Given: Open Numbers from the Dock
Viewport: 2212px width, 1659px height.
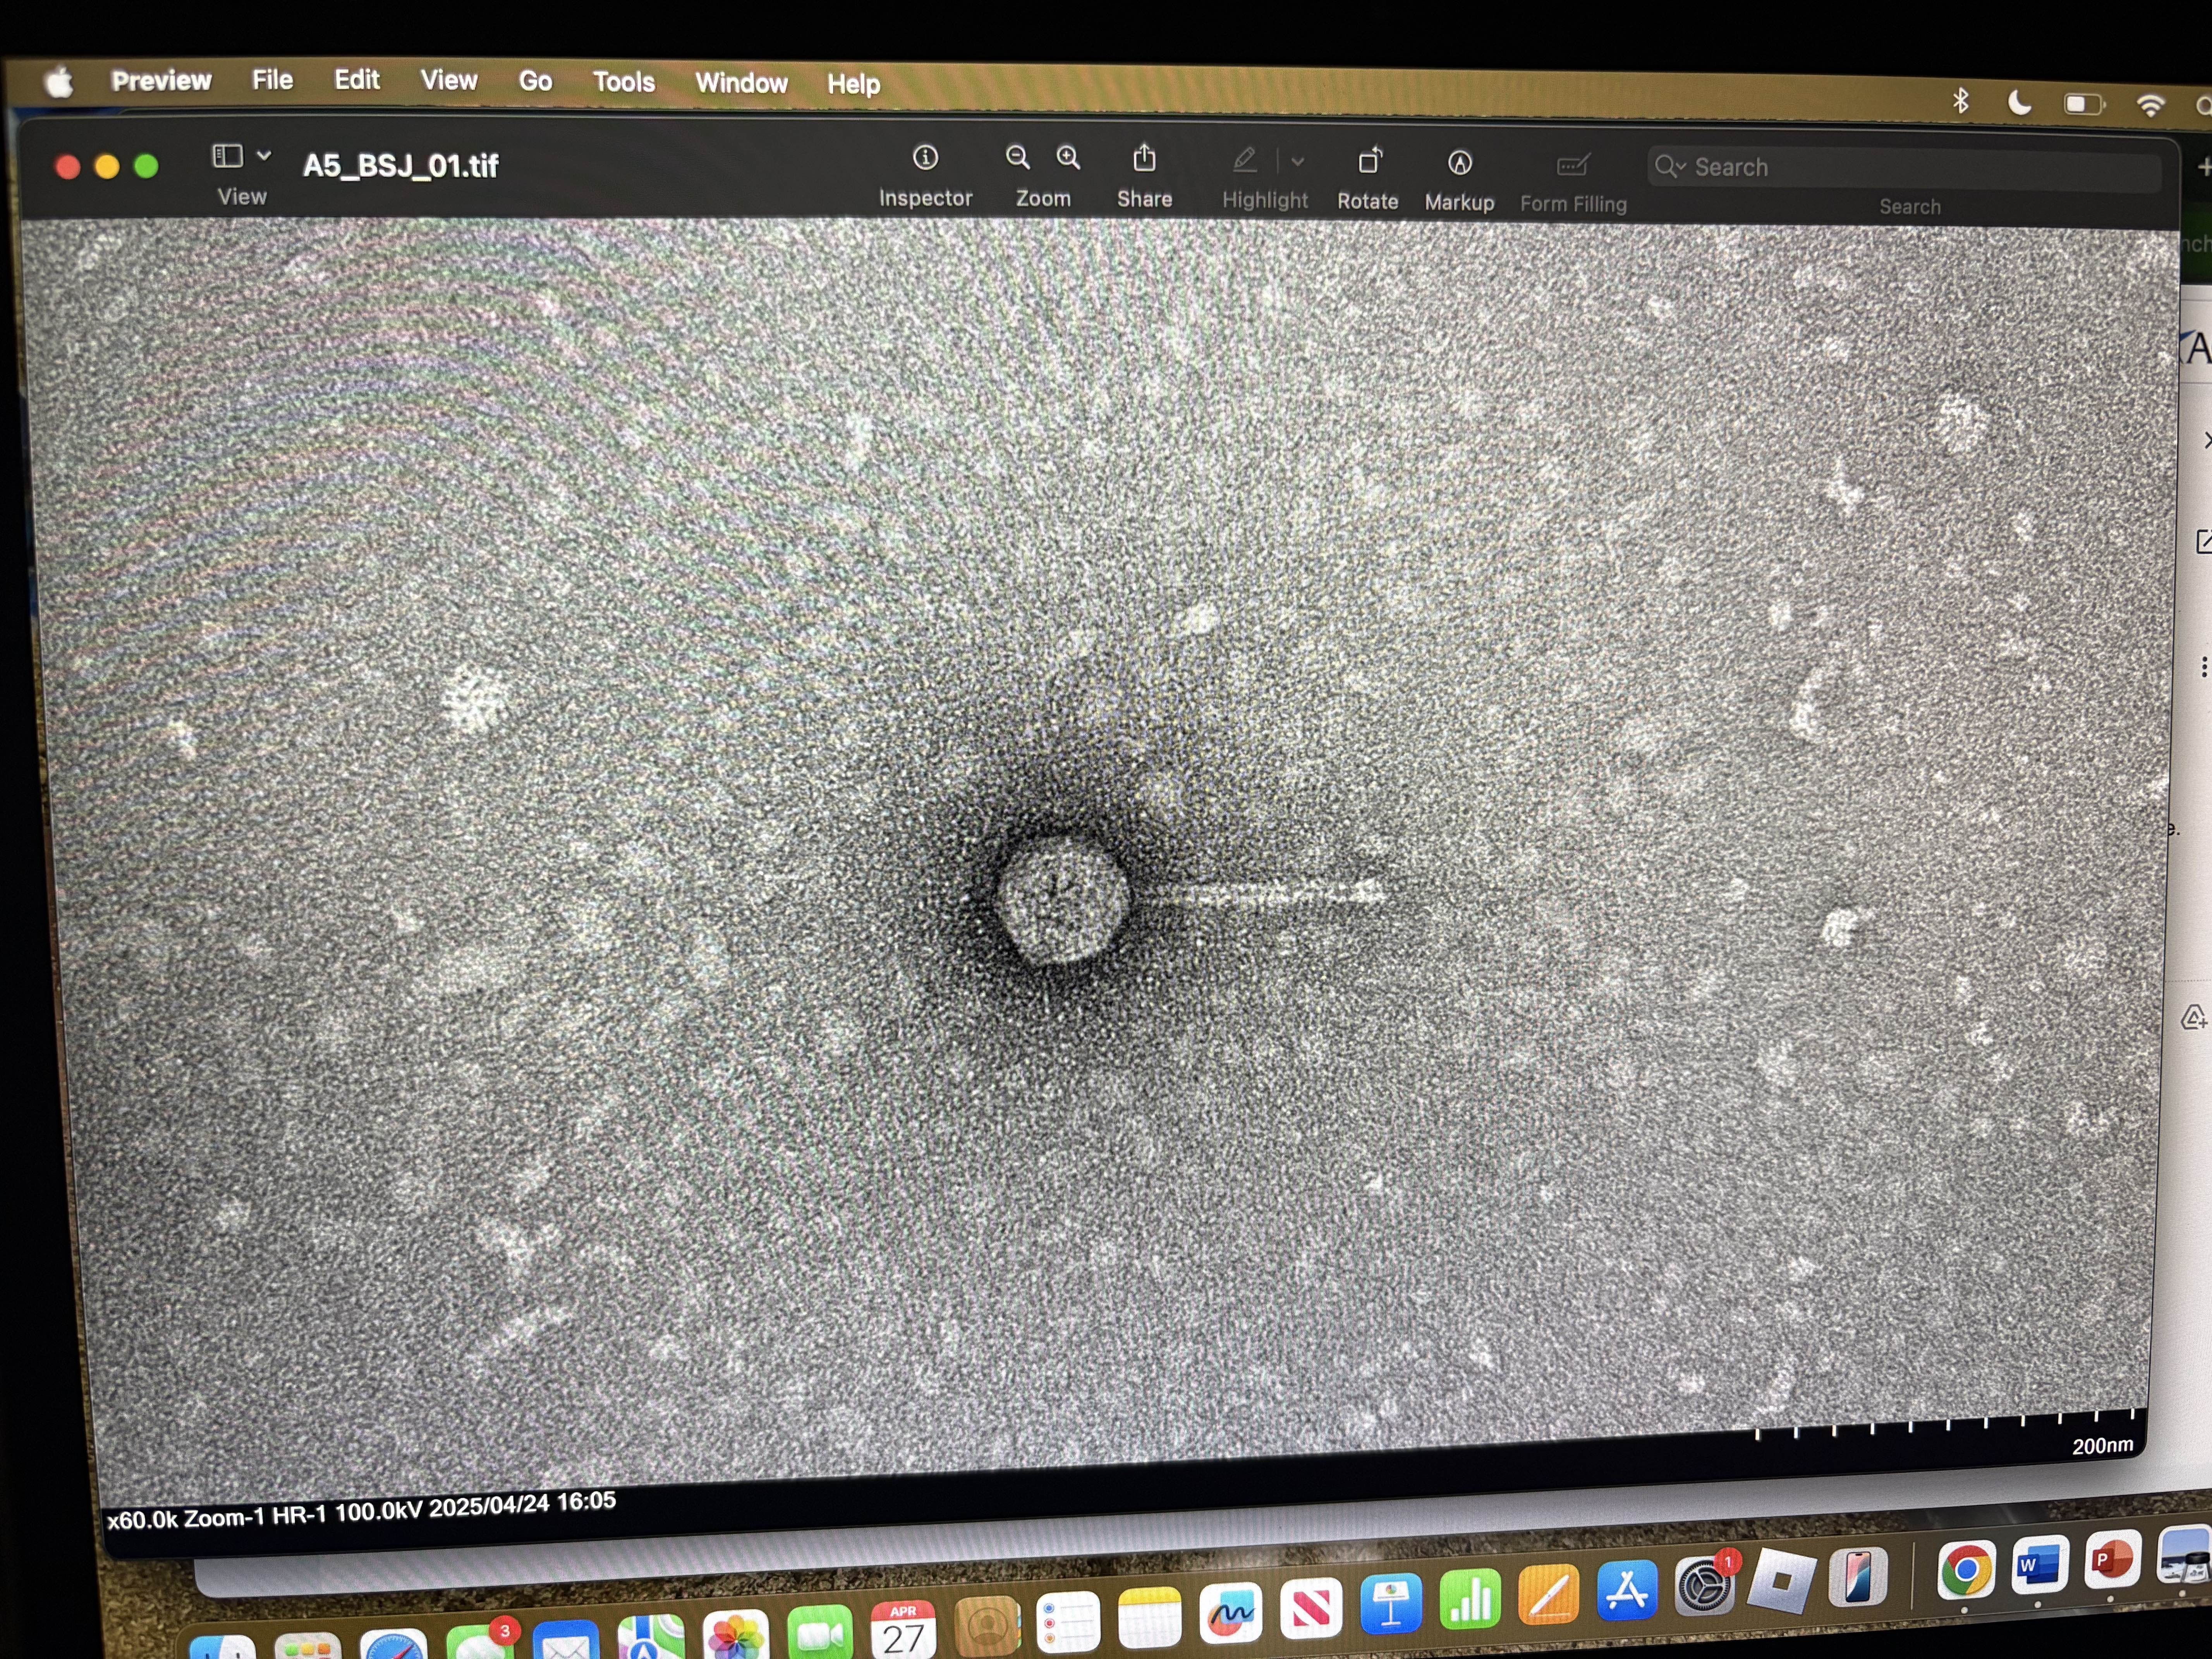Looking at the screenshot, I should click(1470, 1599).
